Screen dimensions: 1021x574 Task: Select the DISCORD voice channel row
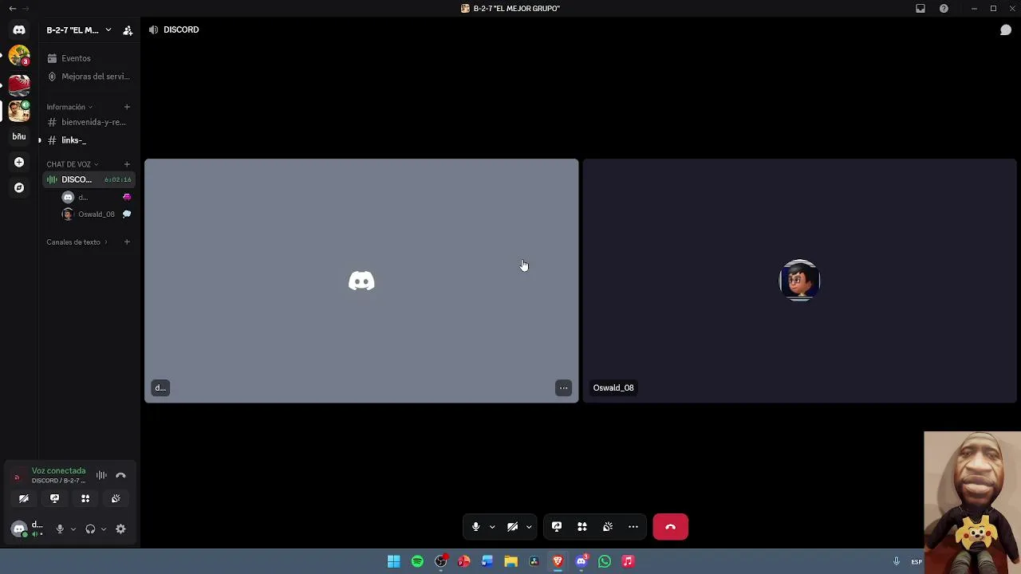(x=89, y=179)
